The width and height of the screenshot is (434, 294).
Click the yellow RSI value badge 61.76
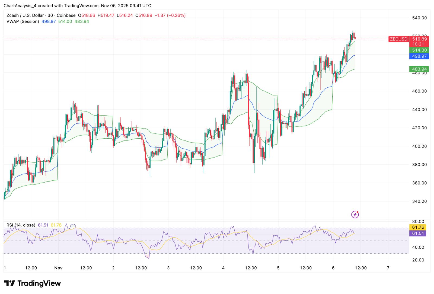(x=417, y=227)
